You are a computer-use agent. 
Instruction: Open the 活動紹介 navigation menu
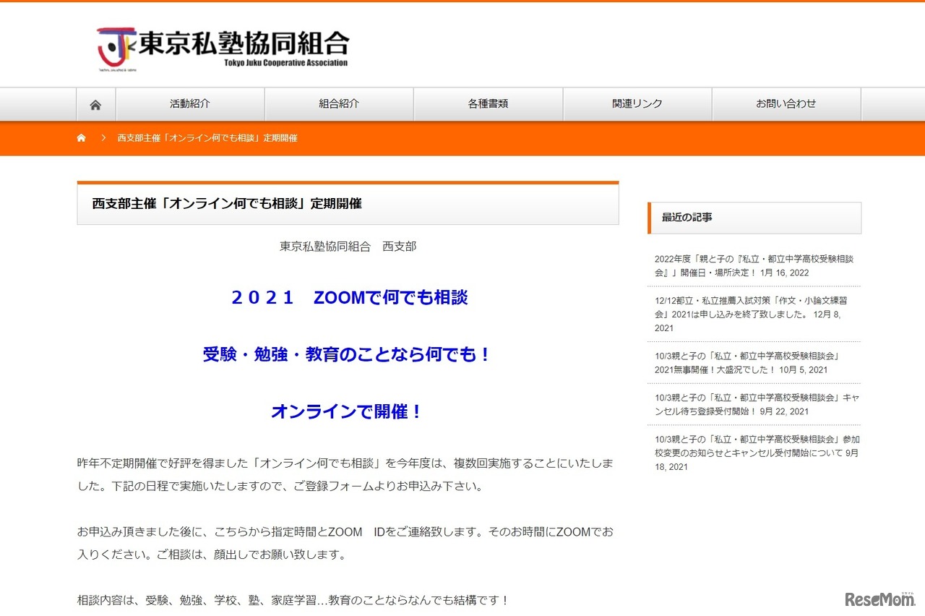(190, 103)
